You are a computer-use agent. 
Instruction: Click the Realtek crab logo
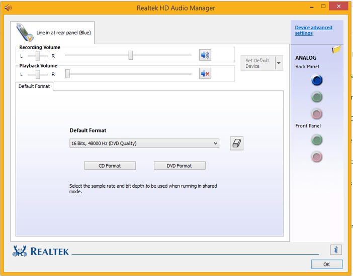[20, 251]
